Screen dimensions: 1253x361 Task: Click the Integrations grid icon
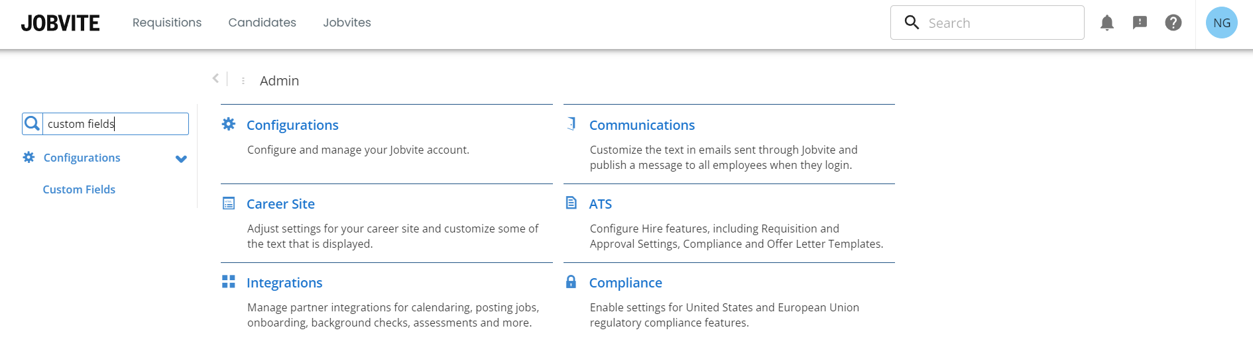click(229, 282)
